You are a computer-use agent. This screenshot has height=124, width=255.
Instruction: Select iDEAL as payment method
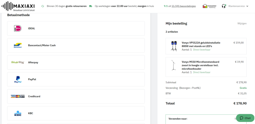pos(76,28)
